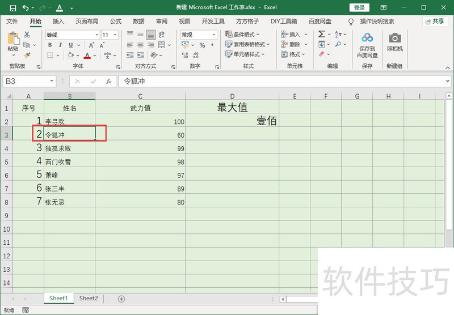Apply the percent style icon
454x315 pixels.
tap(202, 45)
